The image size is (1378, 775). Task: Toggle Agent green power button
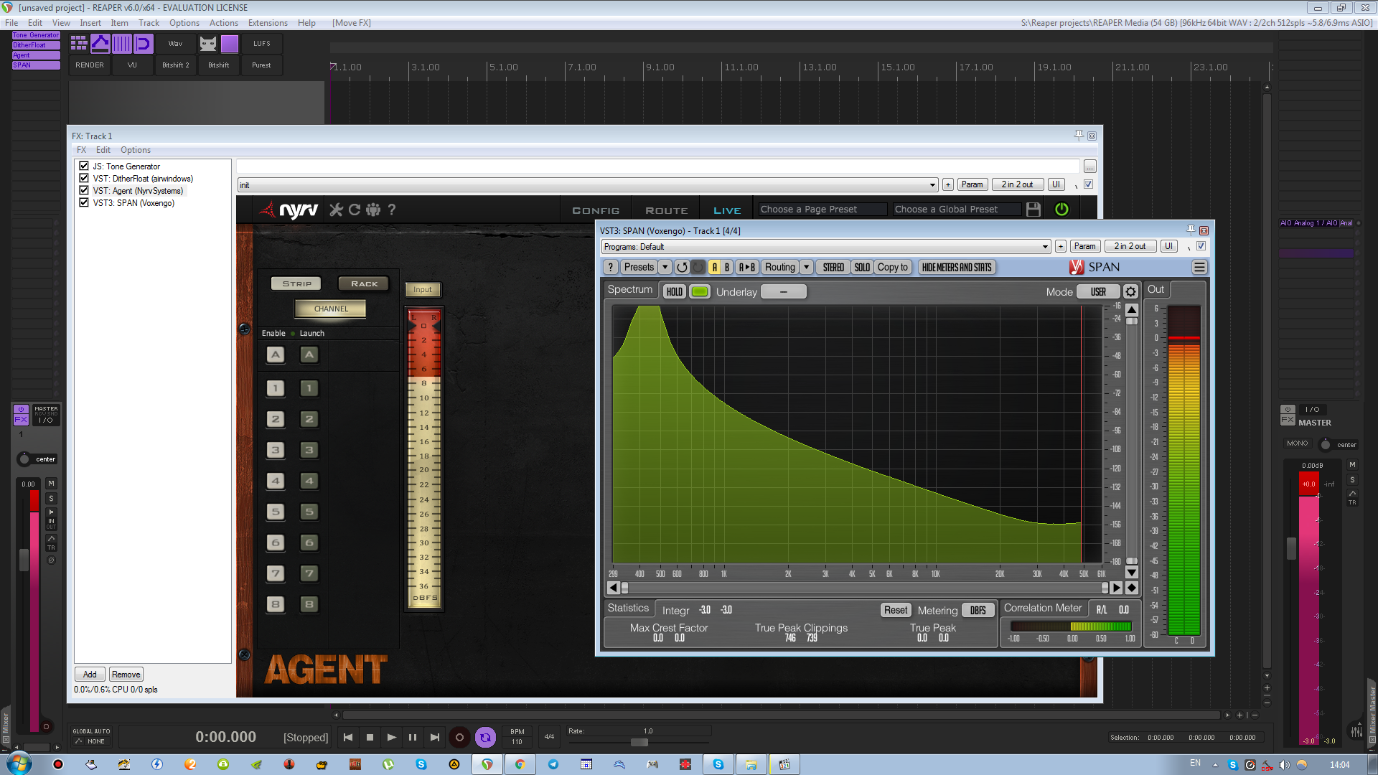(1061, 210)
